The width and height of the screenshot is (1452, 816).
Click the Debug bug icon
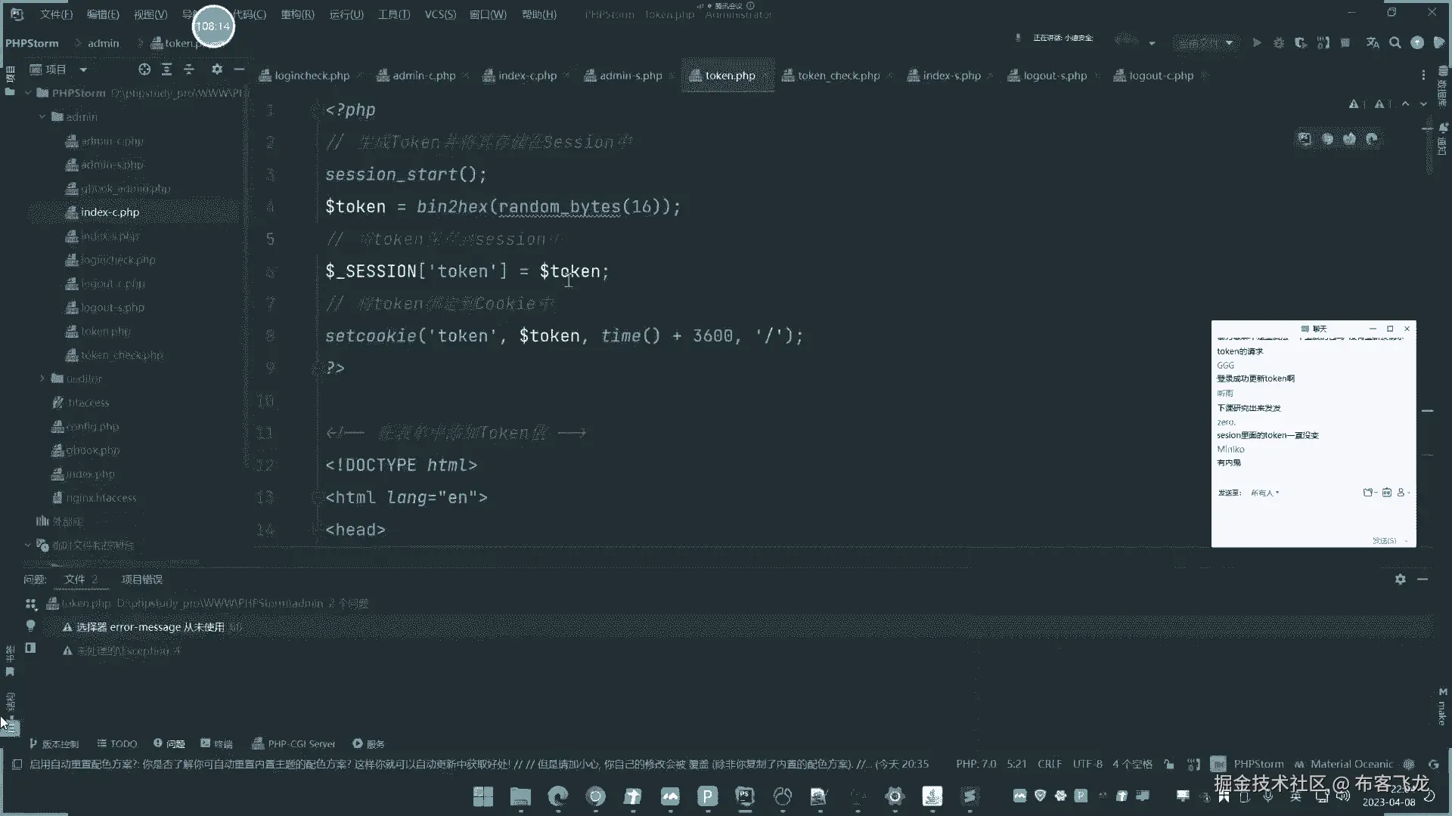(x=1279, y=43)
